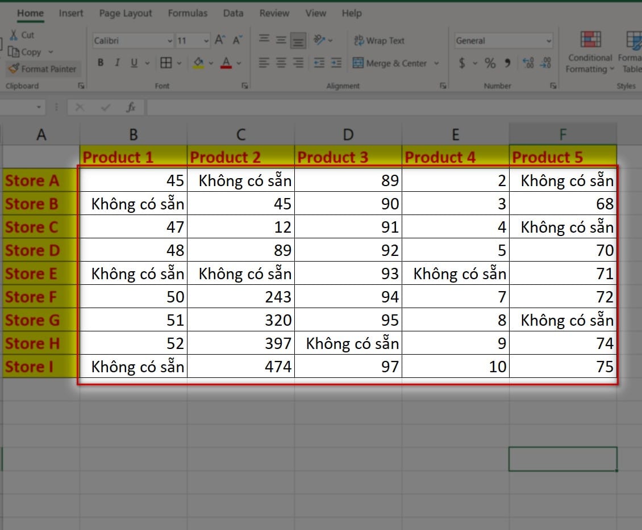Increase font size with the larger A icon
The width and height of the screenshot is (642, 530).
220,41
